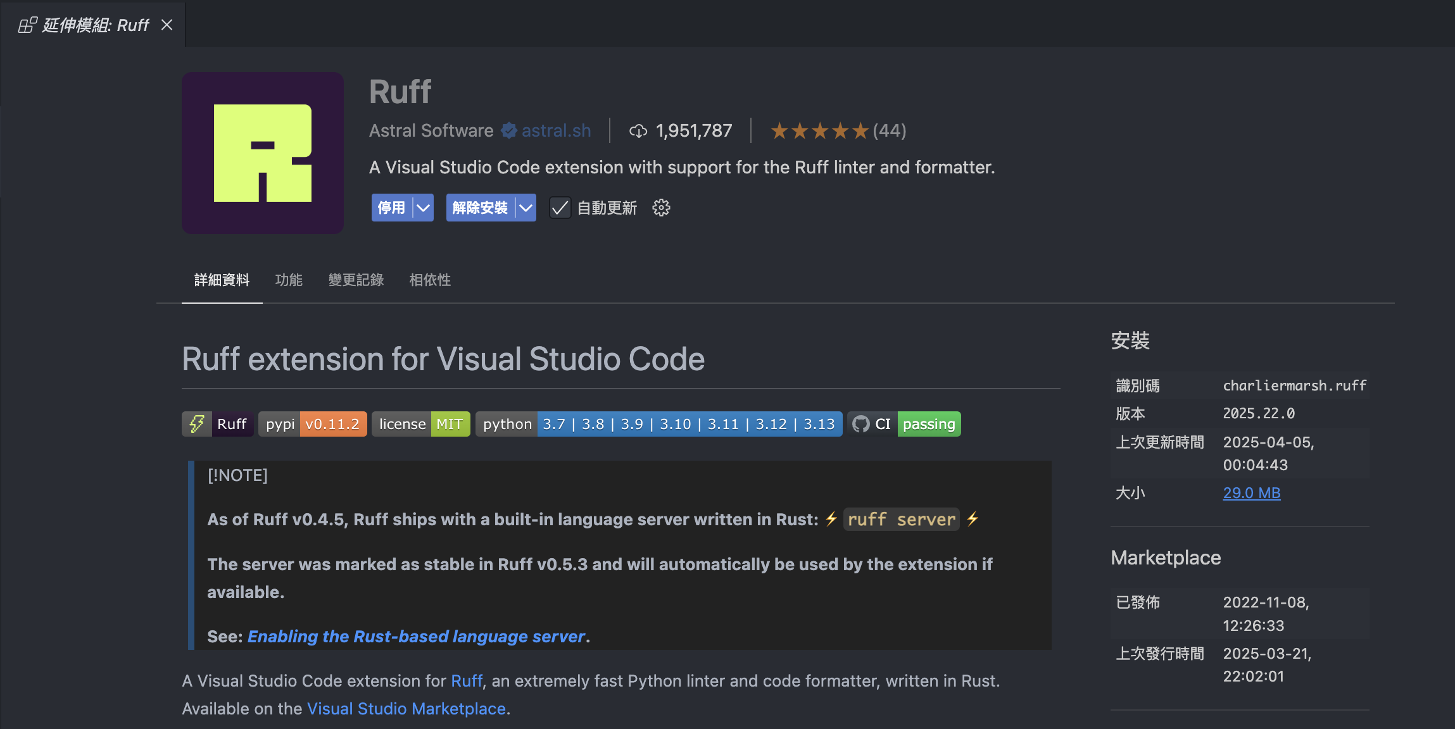Click published date 2022-11-08, 12:26:33

(1266, 614)
